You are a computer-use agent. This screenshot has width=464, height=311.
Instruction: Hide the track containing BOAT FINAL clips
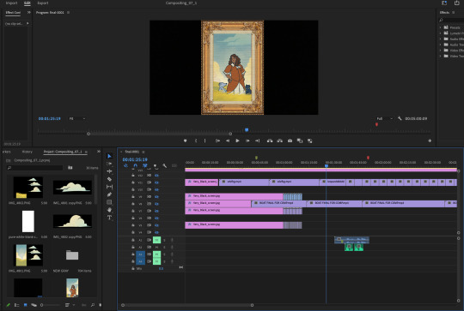(x=156, y=204)
